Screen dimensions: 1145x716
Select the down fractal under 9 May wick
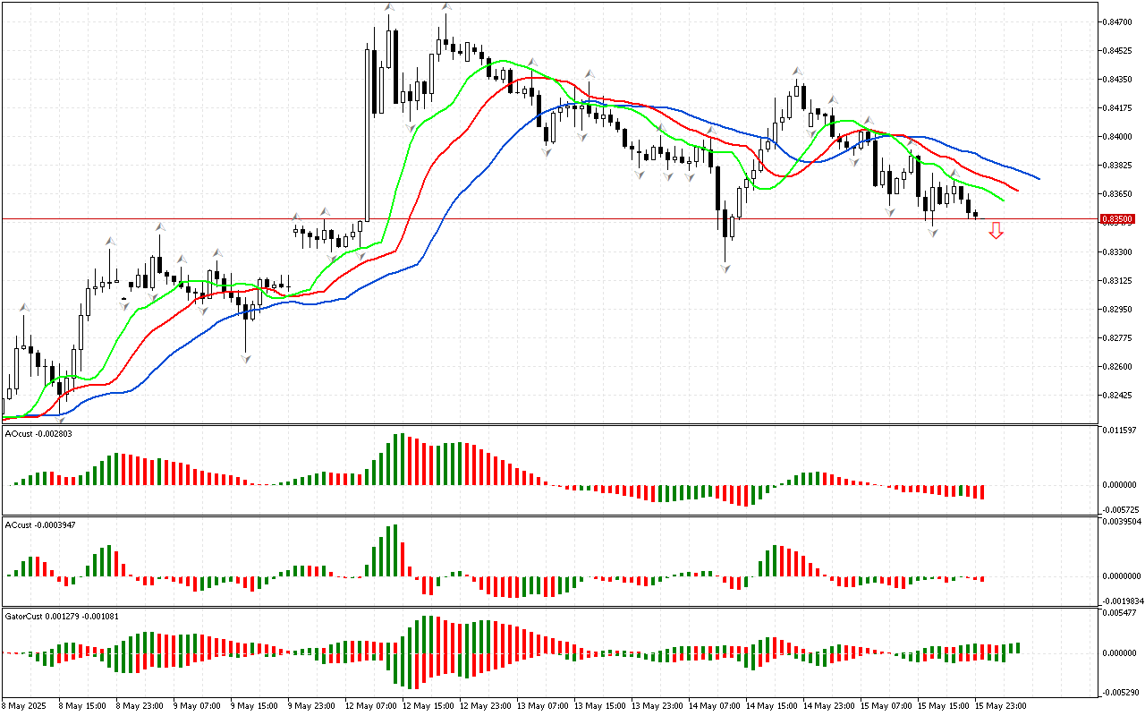(244, 358)
